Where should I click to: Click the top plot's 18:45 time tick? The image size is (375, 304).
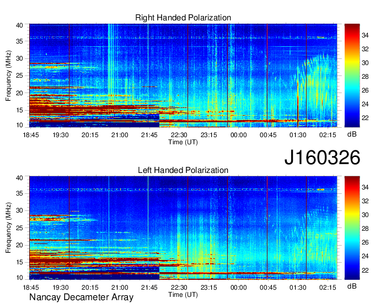31,135
